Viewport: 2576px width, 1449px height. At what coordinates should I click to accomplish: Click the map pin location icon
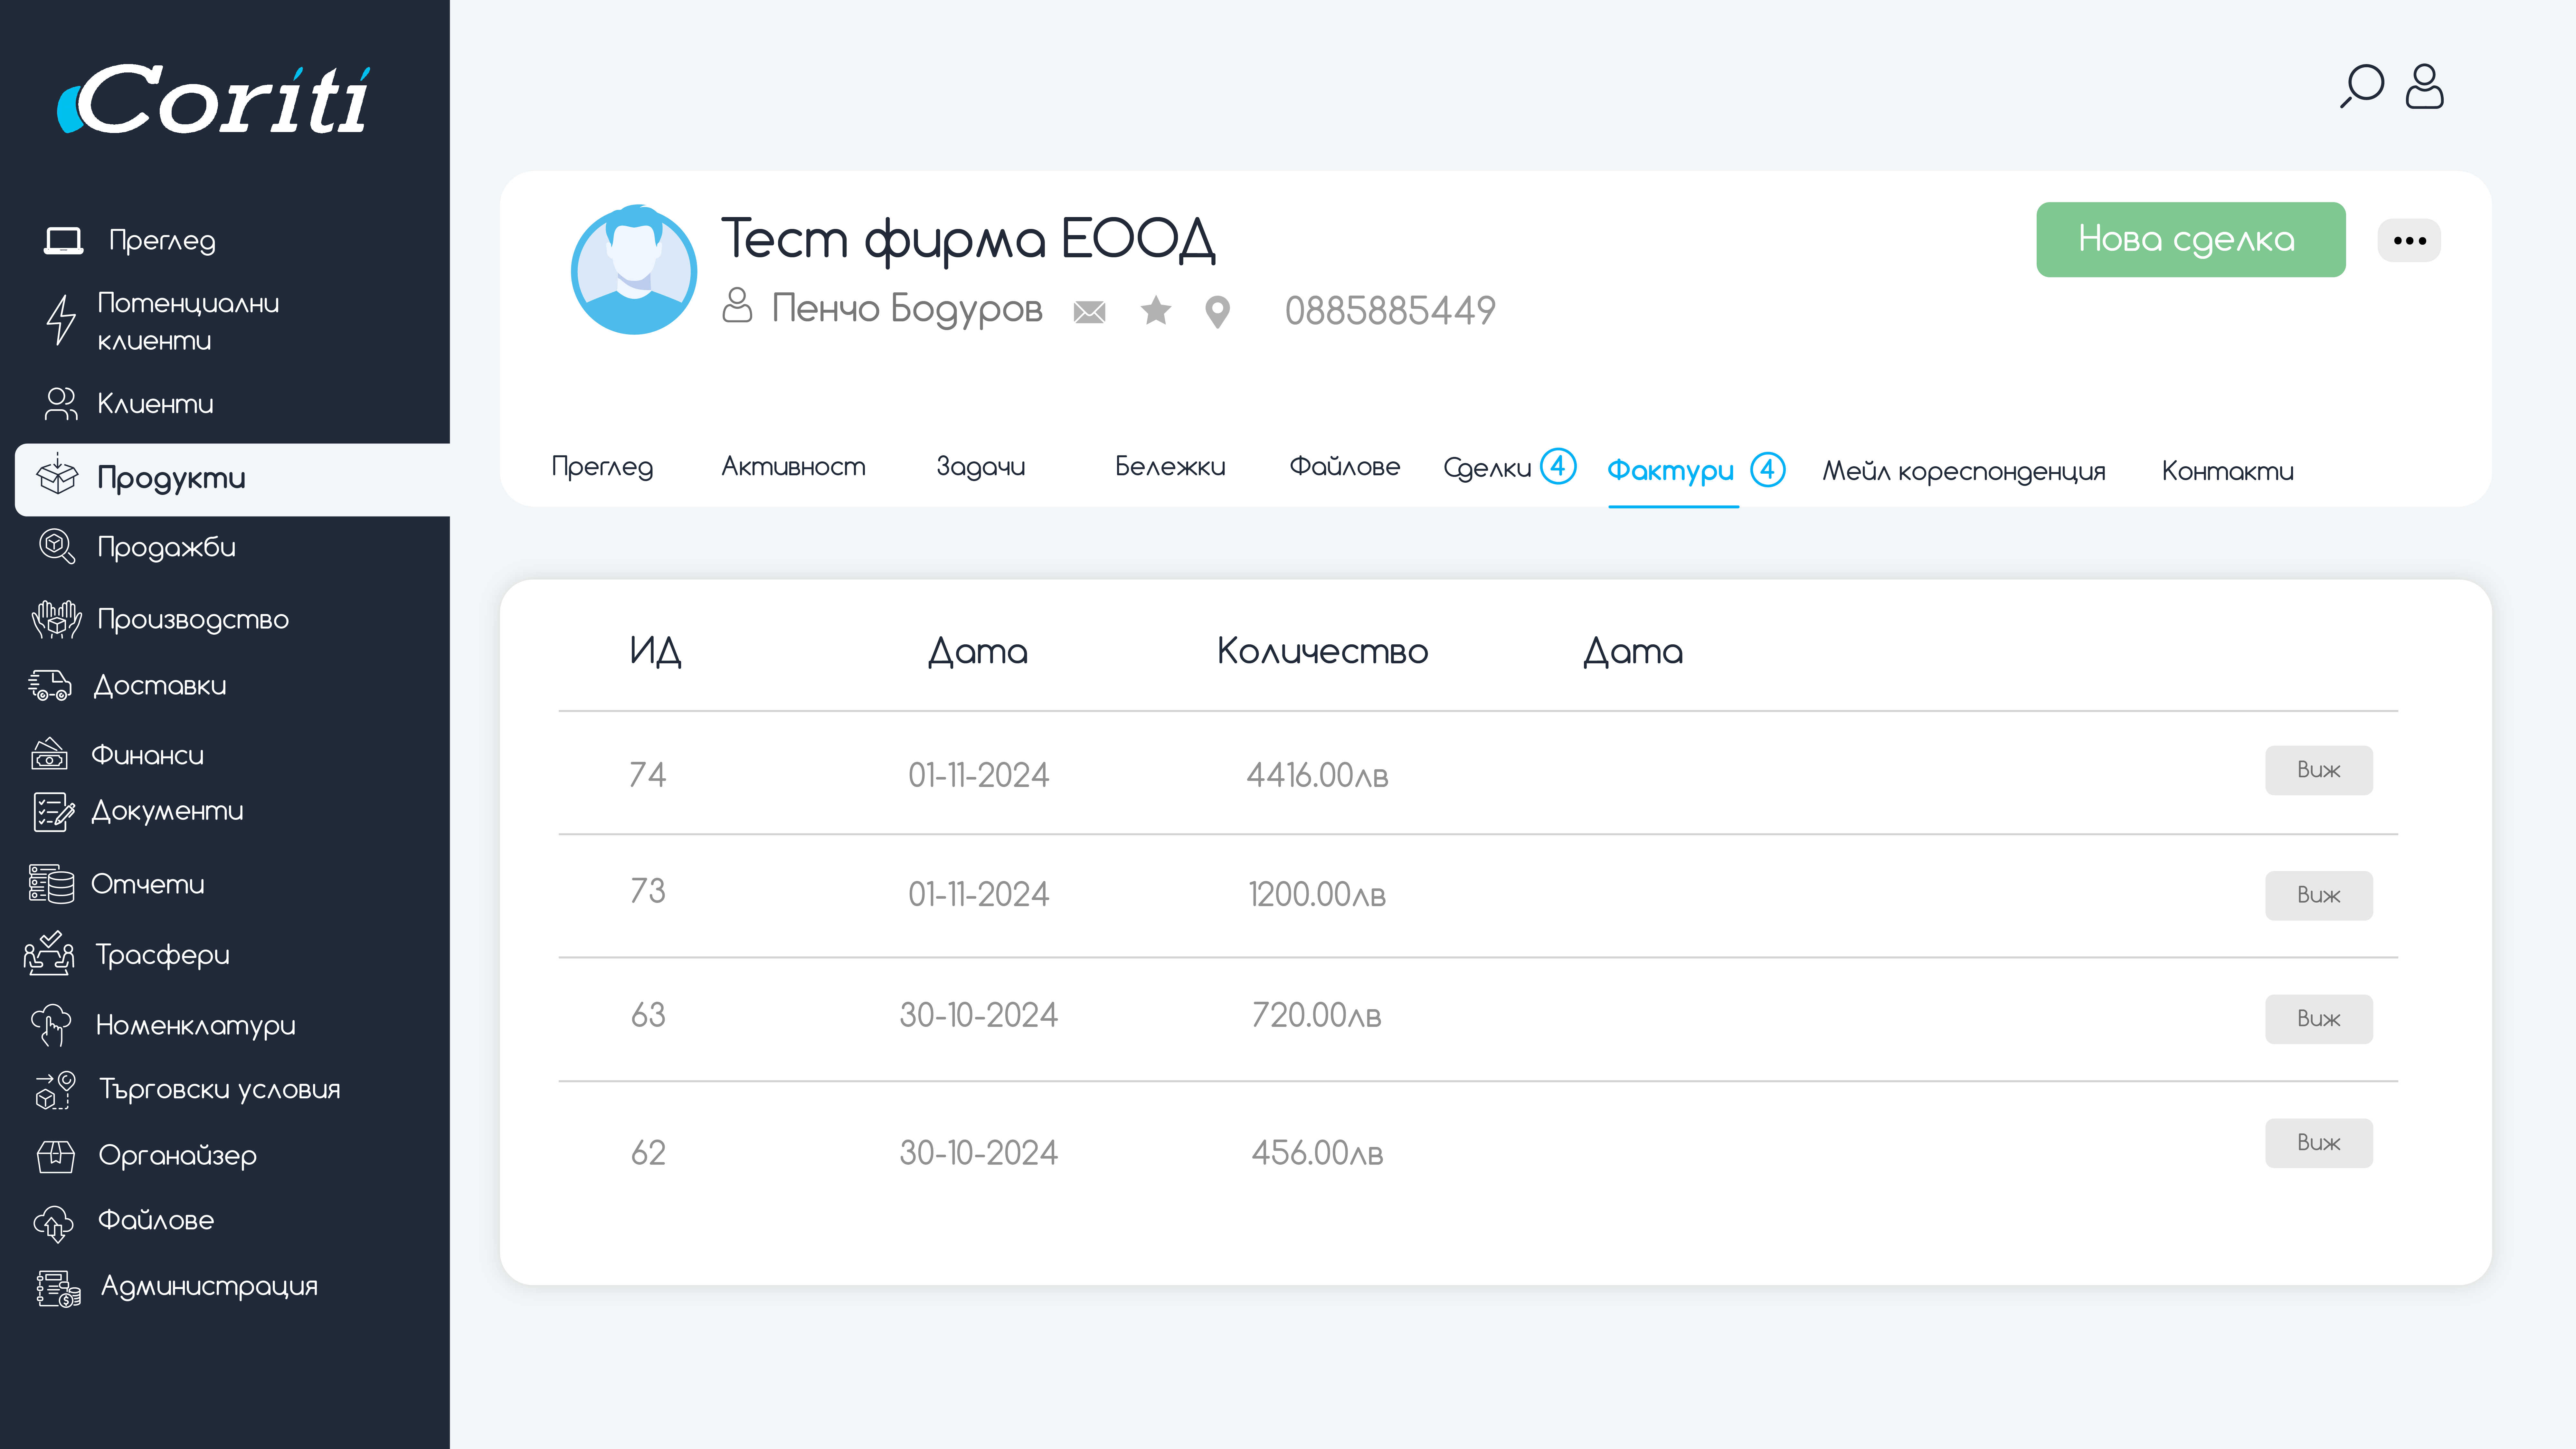1217,312
